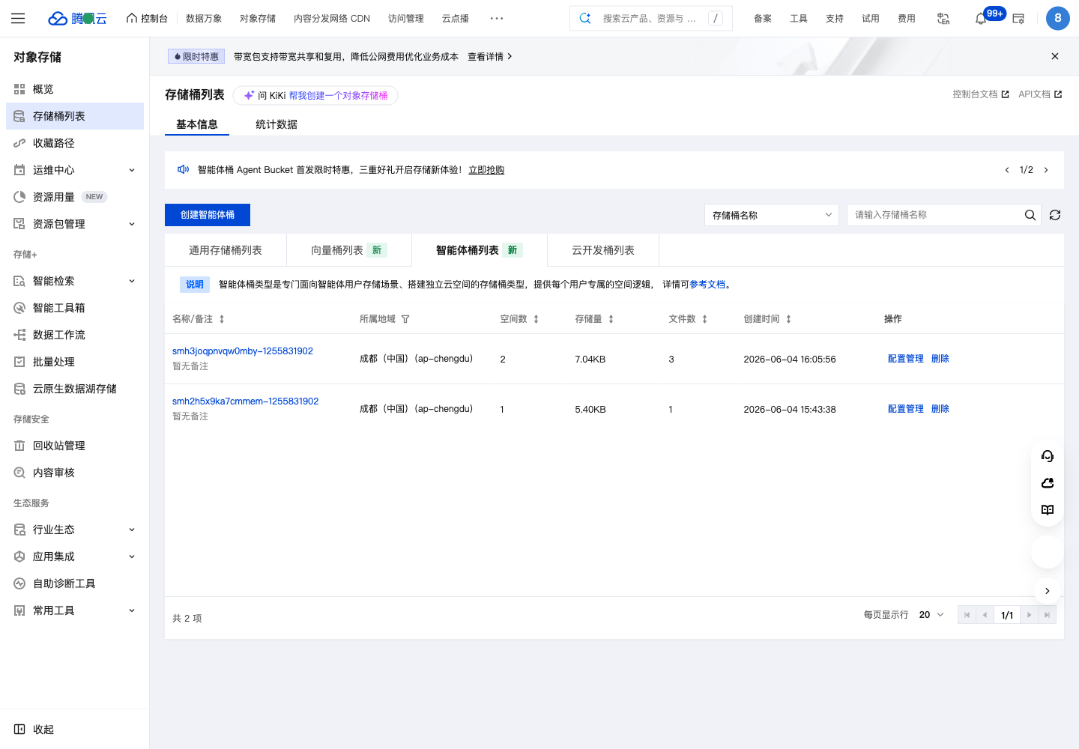Refresh the bucket list

click(1055, 215)
